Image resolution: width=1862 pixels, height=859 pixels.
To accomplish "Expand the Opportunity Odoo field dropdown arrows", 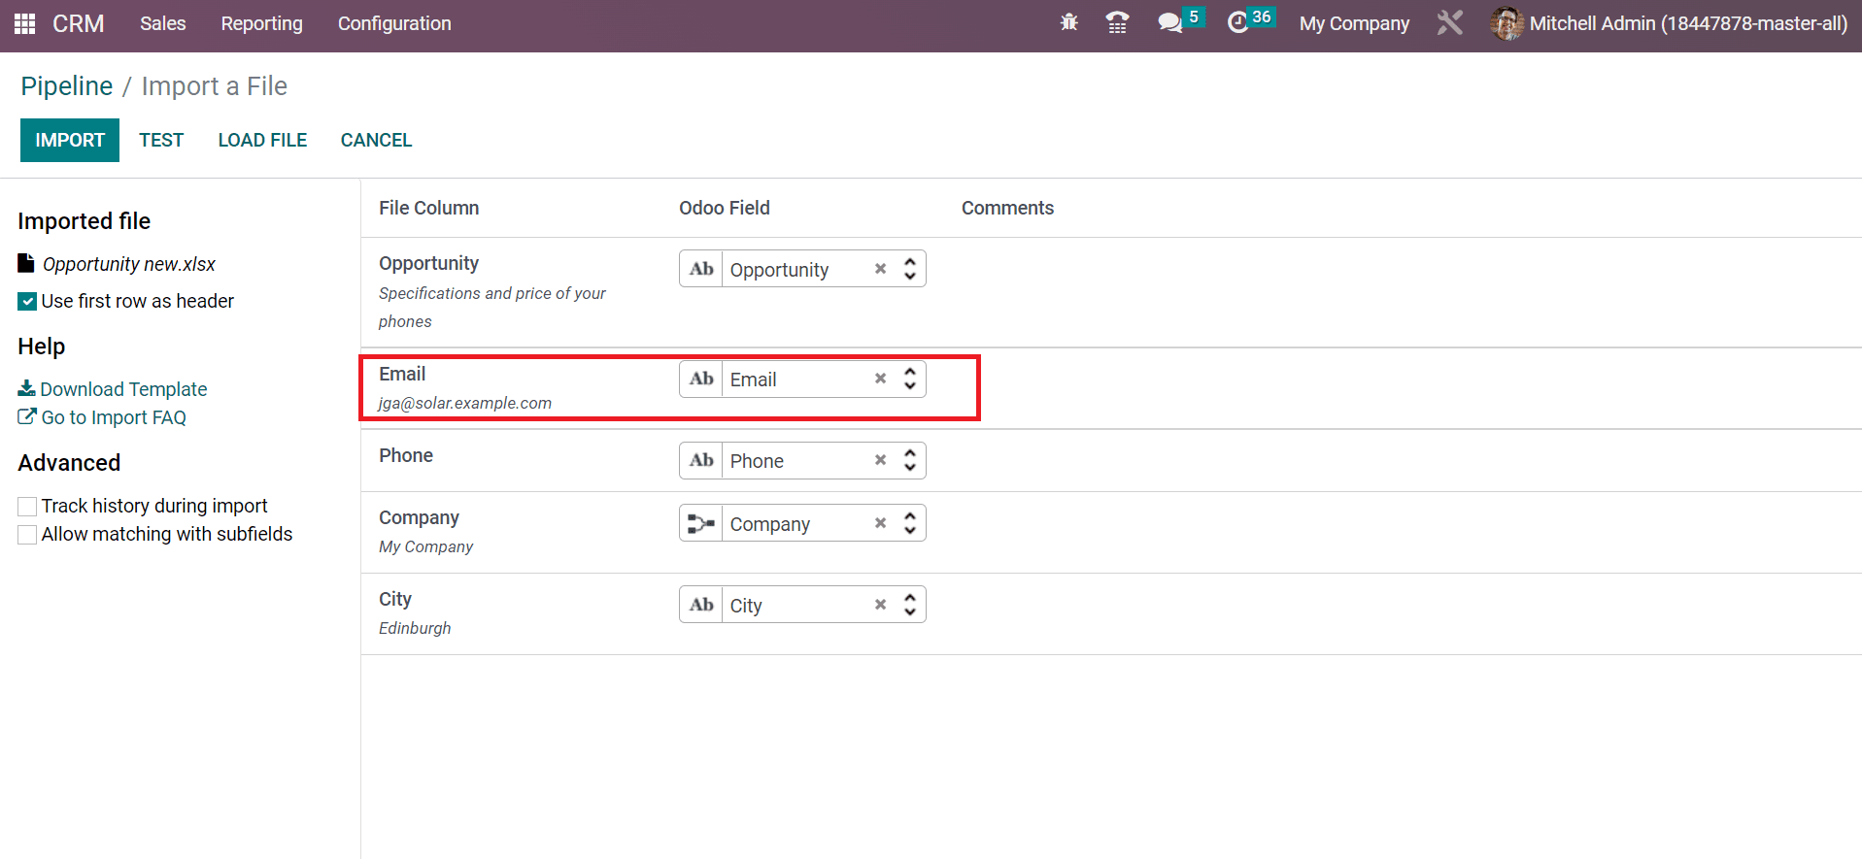I will click(x=910, y=269).
